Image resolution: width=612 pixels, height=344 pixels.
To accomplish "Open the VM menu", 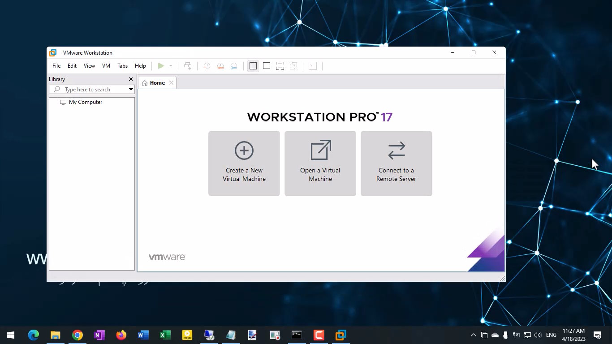I will (106, 66).
